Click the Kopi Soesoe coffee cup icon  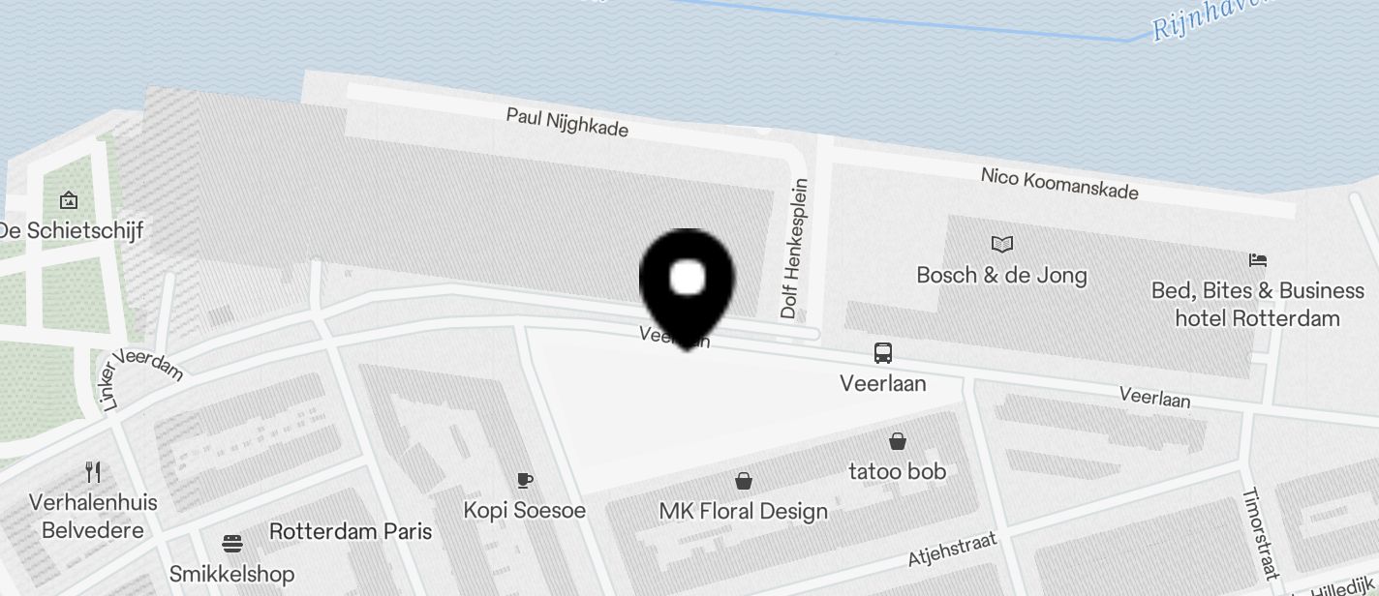524,480
